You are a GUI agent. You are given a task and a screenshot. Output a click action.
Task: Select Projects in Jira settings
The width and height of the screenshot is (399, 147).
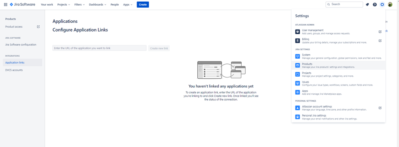pos(338,74)
